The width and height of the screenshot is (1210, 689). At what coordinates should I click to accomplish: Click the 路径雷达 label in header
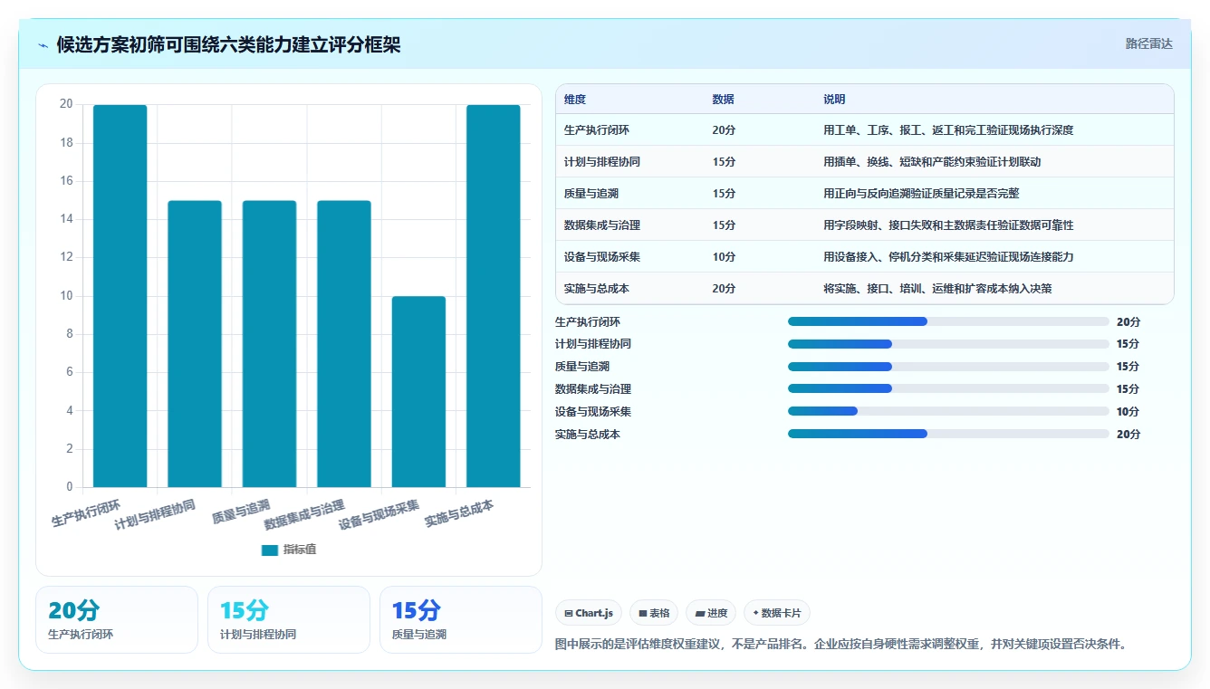pos(1149,43)
